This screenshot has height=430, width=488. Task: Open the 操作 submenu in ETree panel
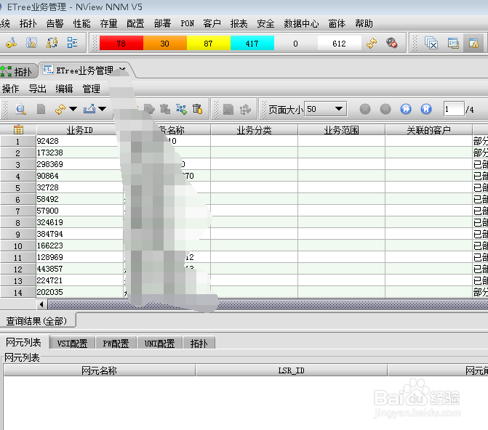coord(11,89)
